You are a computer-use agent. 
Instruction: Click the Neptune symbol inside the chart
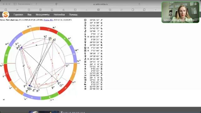coord(52,88)
